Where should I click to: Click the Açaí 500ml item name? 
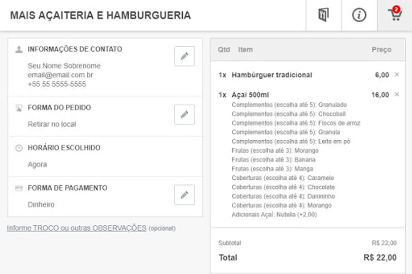point(250,95)
